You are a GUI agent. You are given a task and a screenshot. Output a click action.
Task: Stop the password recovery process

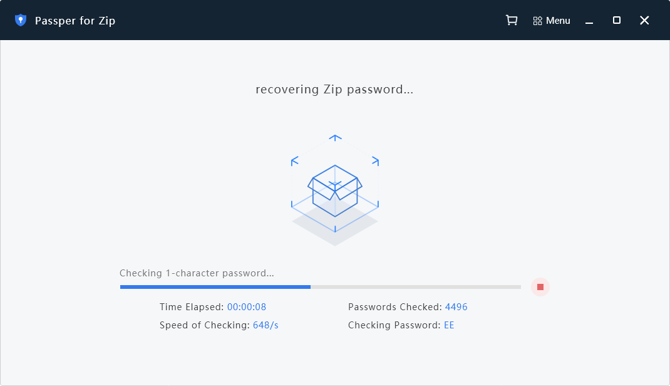[540, 287]
